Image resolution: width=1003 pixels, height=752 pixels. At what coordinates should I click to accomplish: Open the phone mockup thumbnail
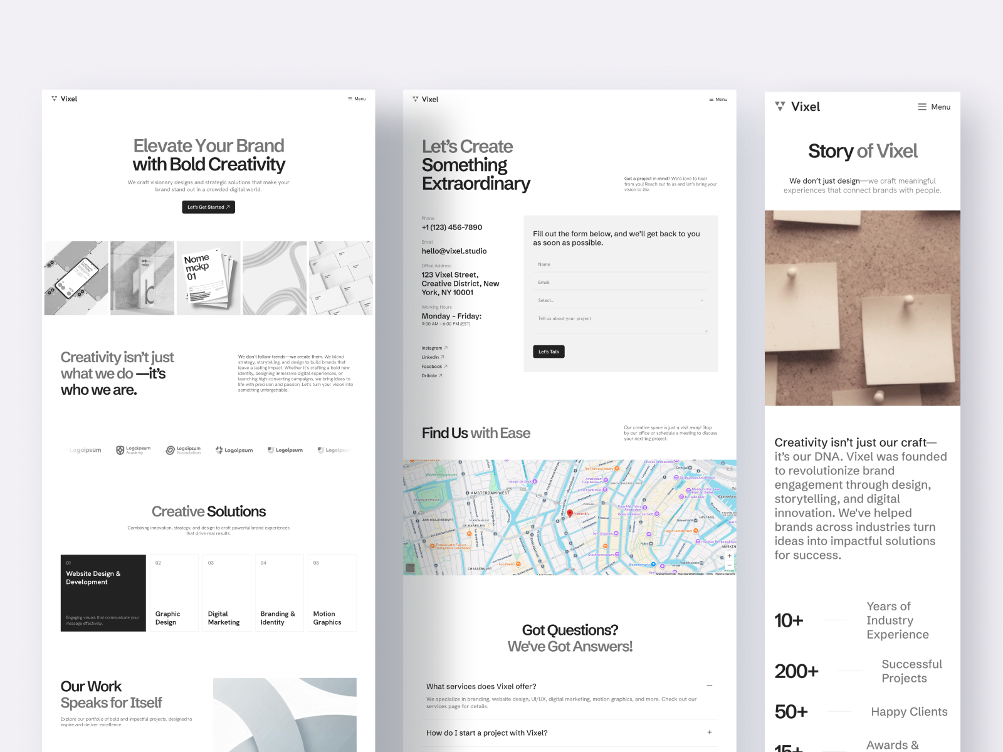click(x=76, y=278)
